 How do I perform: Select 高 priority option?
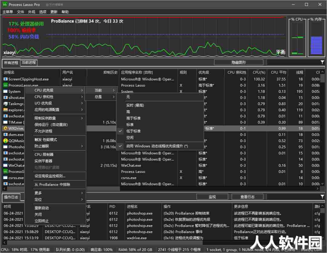coord(160,112)
